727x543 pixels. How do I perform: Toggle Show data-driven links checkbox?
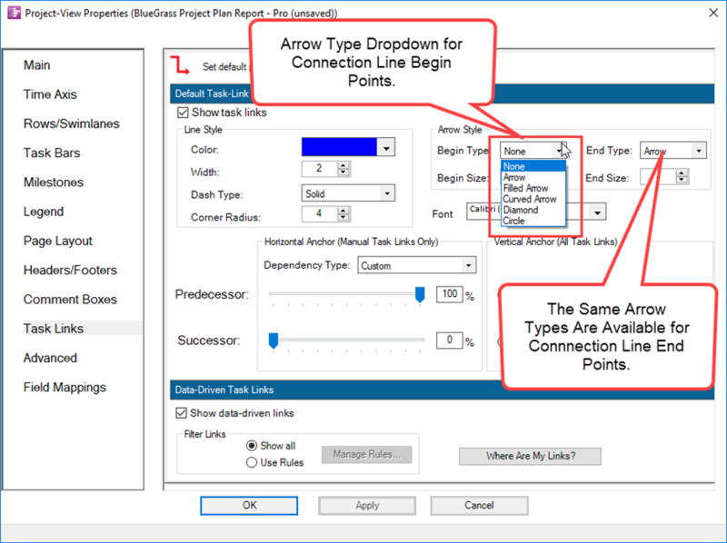coord(181,413)
